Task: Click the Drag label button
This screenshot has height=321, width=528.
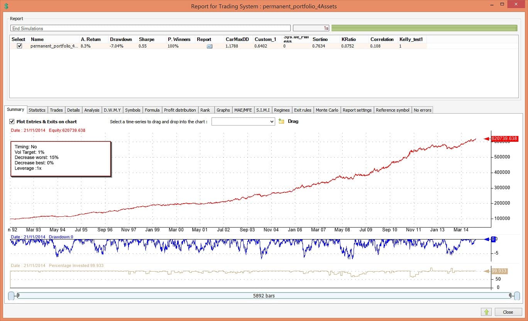Action: (x=293, y=121)
